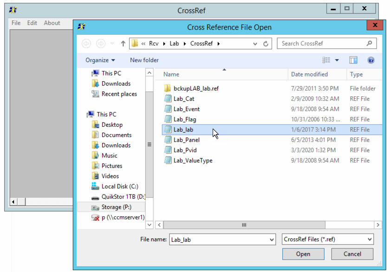The width and height of the screenshot is (390, 272).
Task: Open the file type filter showing CrossRef Files (*.ref)
Action: (x=326, y=239)
